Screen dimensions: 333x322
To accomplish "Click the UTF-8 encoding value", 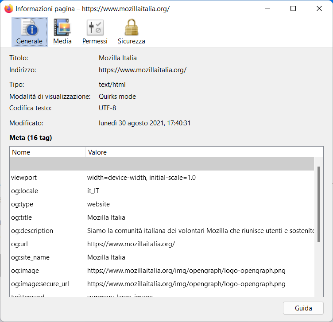I will [107, 108].
